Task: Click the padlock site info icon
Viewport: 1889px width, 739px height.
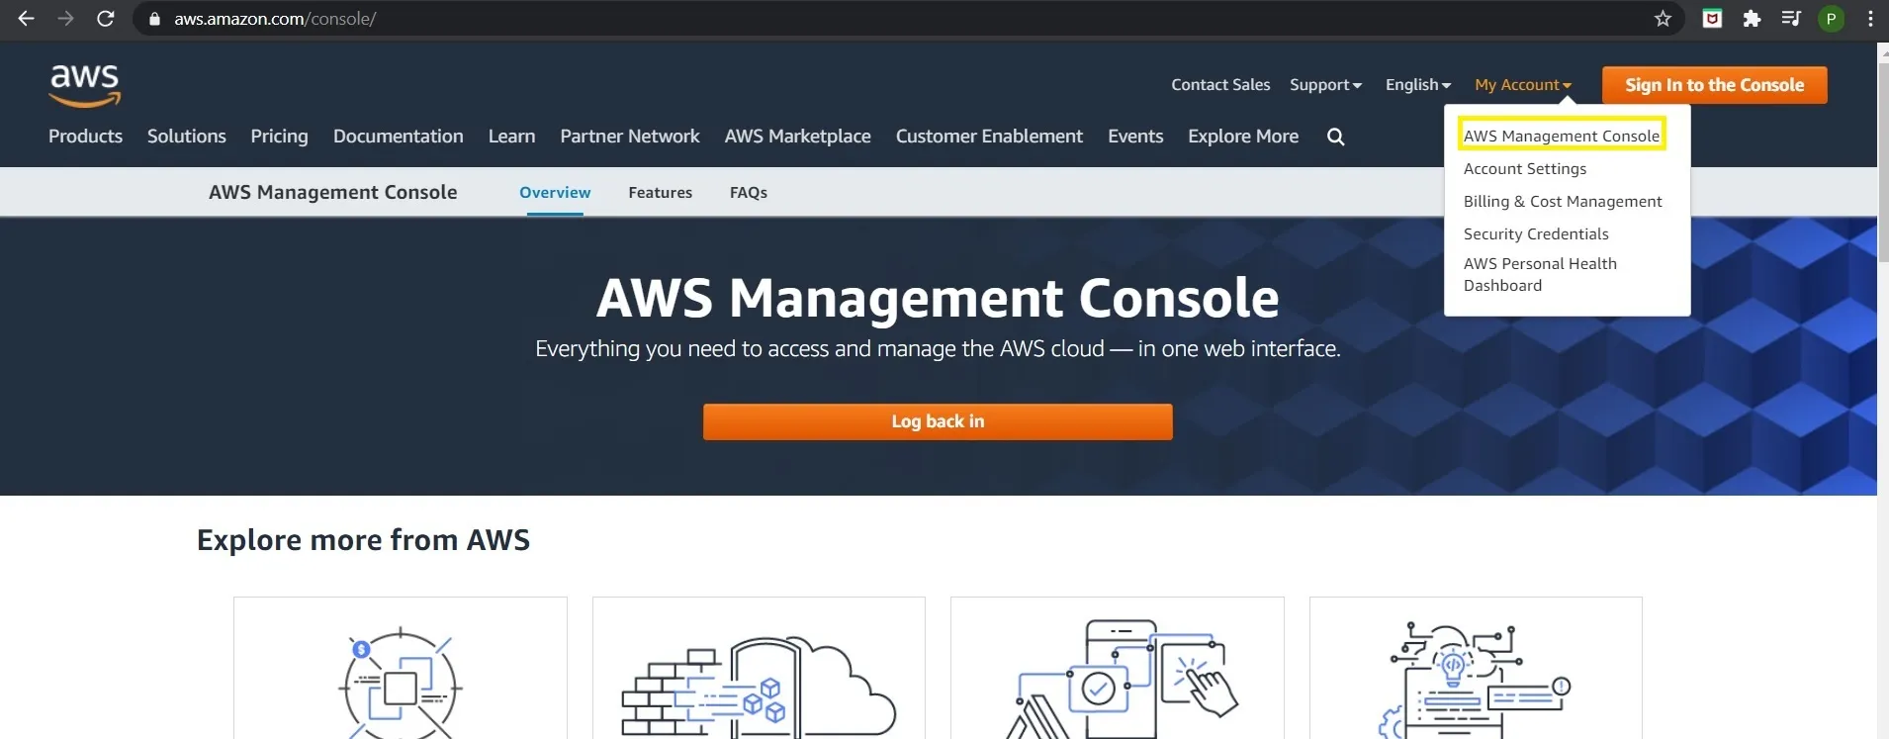Action: click(154, 19)
